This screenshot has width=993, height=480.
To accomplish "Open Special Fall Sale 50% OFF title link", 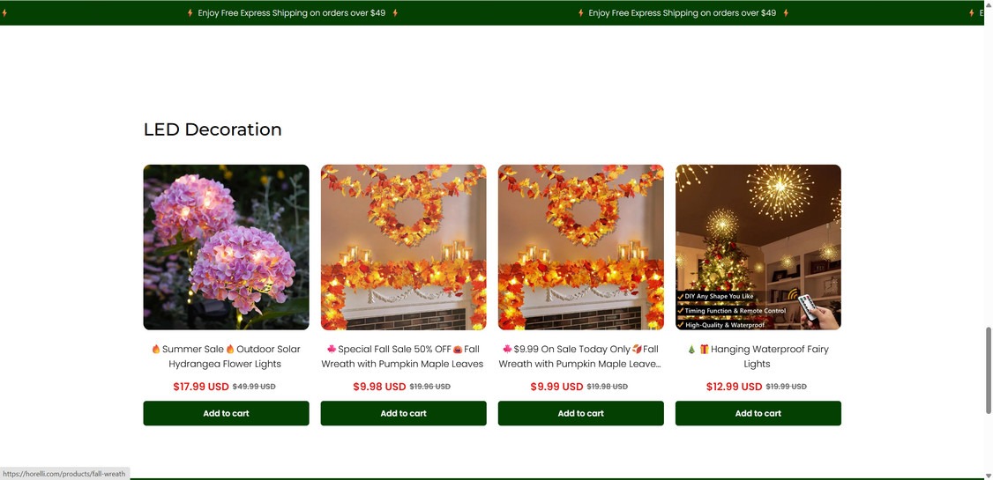I will 403,357.
